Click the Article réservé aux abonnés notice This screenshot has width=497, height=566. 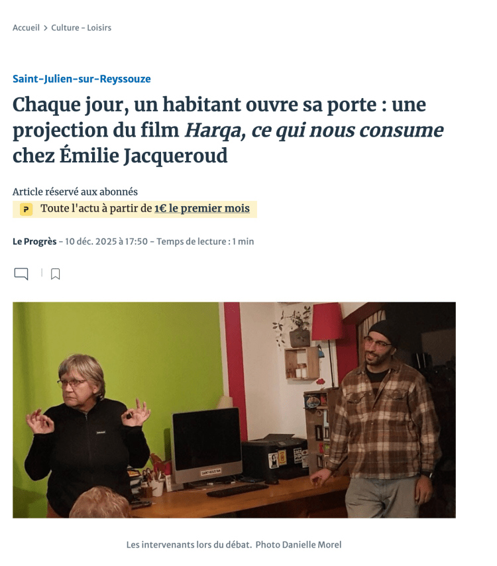(x=75, y=192)
